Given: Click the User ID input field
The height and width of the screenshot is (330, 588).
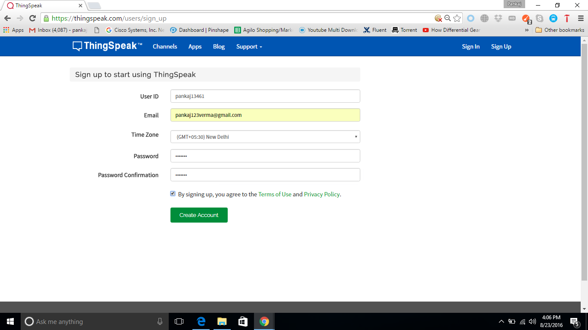Looking at the screenshot, I should coord(265,96).
